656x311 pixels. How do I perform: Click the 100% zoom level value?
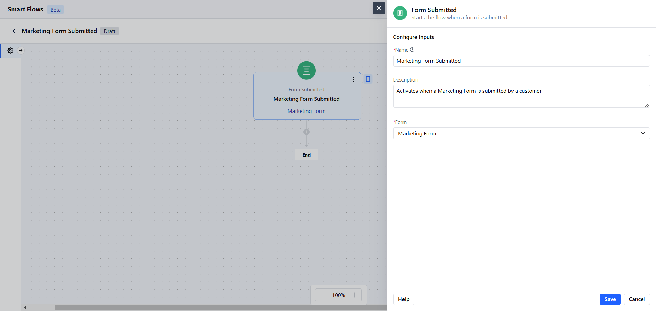(339, 295)
